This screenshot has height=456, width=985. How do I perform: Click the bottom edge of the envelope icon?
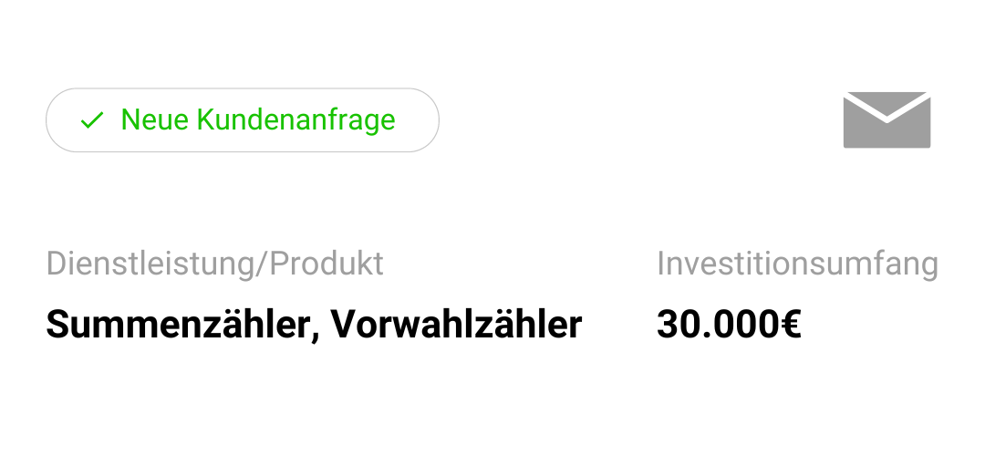pyautogui.click(x=886, y=145)
